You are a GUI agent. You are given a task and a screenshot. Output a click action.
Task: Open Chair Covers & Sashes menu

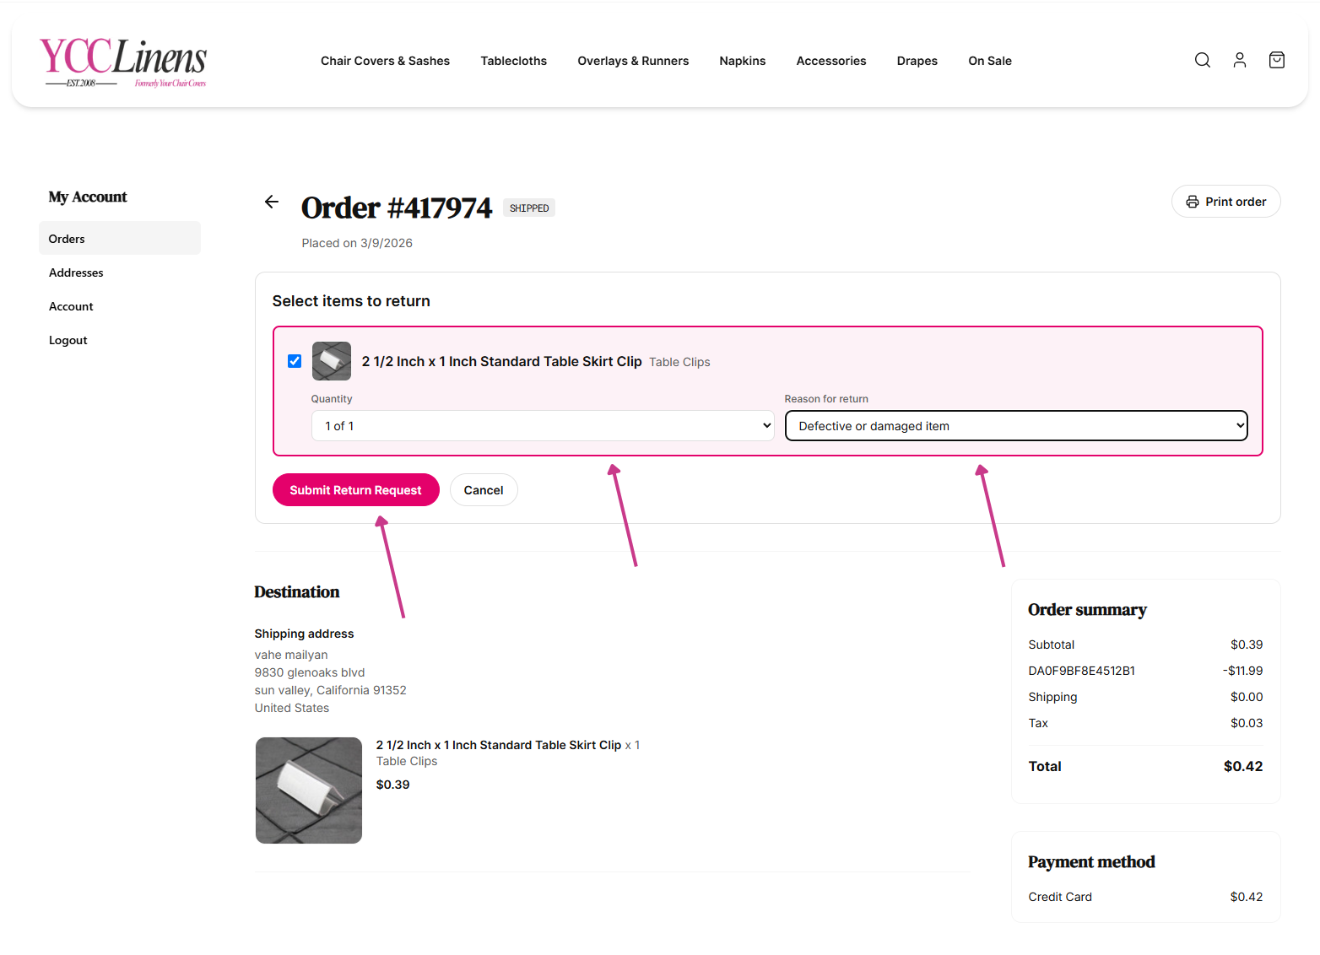[x=385, y=61]
